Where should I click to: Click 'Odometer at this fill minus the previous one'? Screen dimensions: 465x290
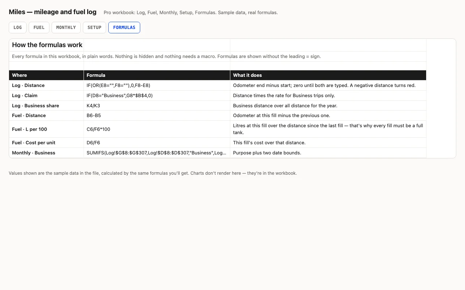click(x=328, y=116)
